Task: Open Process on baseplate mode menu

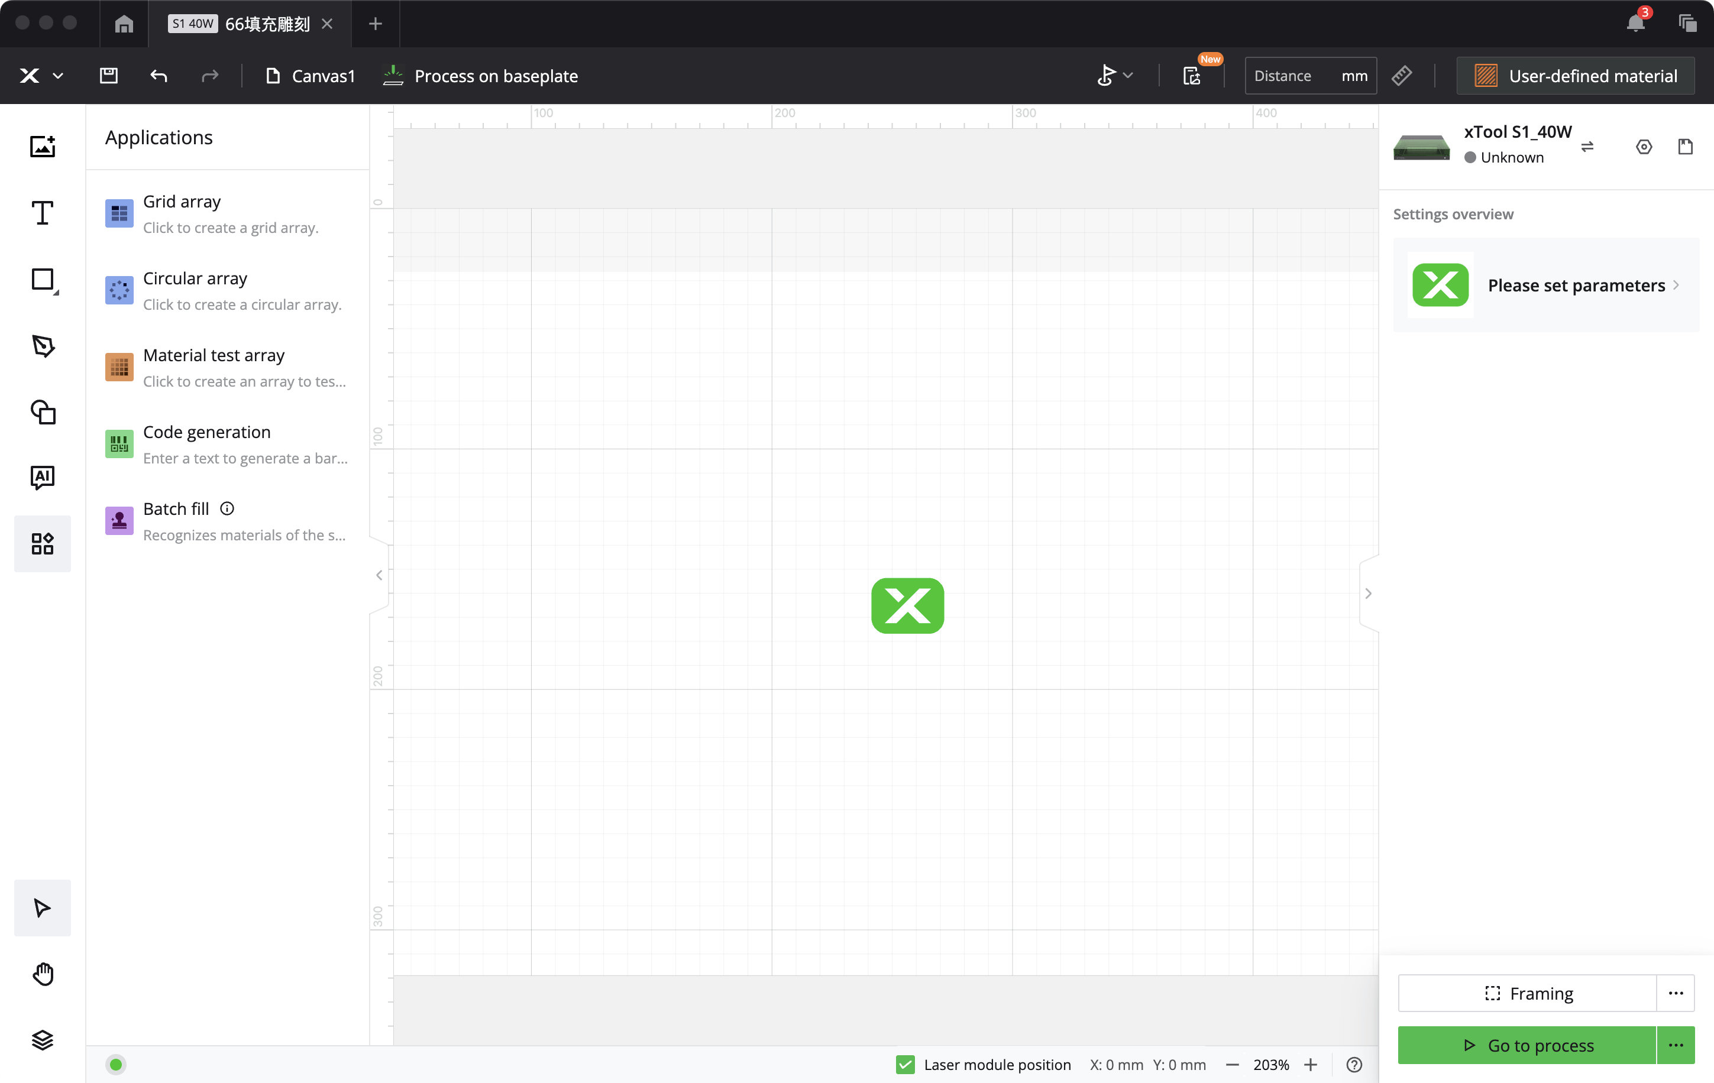Action: (480, 76)
